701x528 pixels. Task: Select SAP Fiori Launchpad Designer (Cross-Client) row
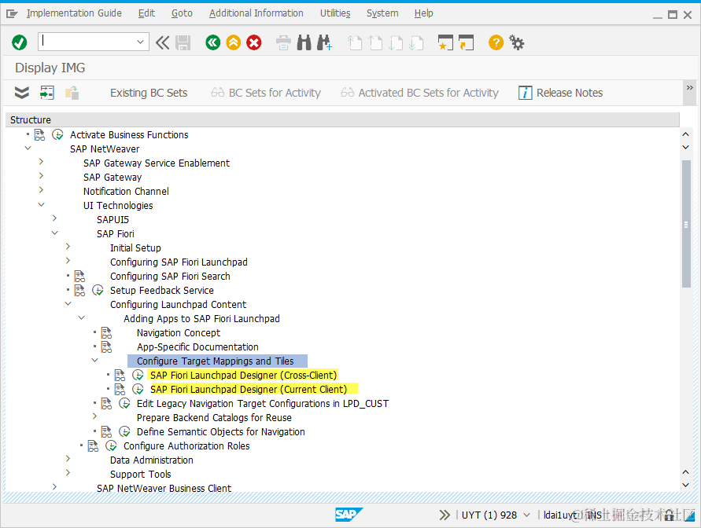pos(244,376)
